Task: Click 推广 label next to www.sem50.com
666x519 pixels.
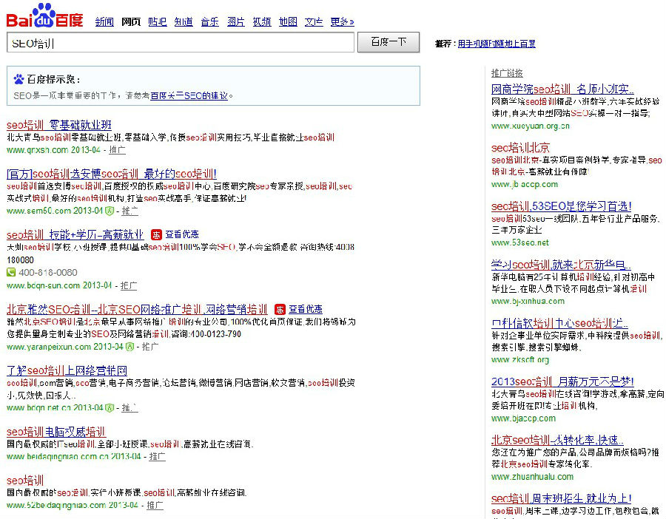Action: tap(130, 211)
